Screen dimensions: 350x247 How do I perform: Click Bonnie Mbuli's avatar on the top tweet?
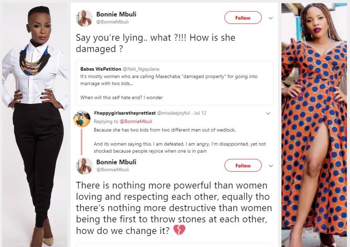point(84,18)
